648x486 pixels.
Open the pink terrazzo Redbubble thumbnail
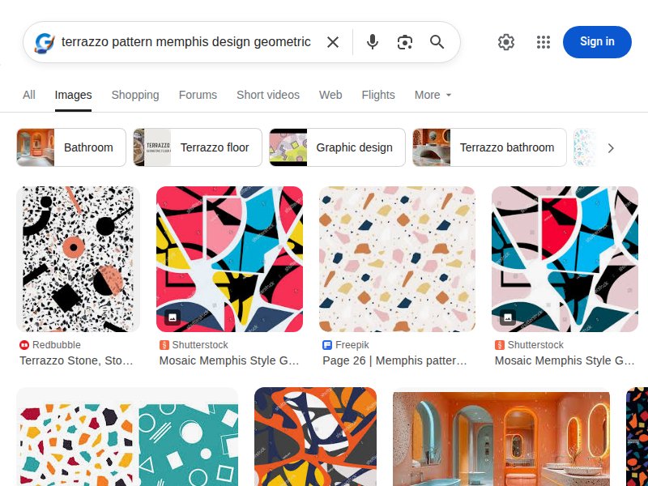coord(79,258)
